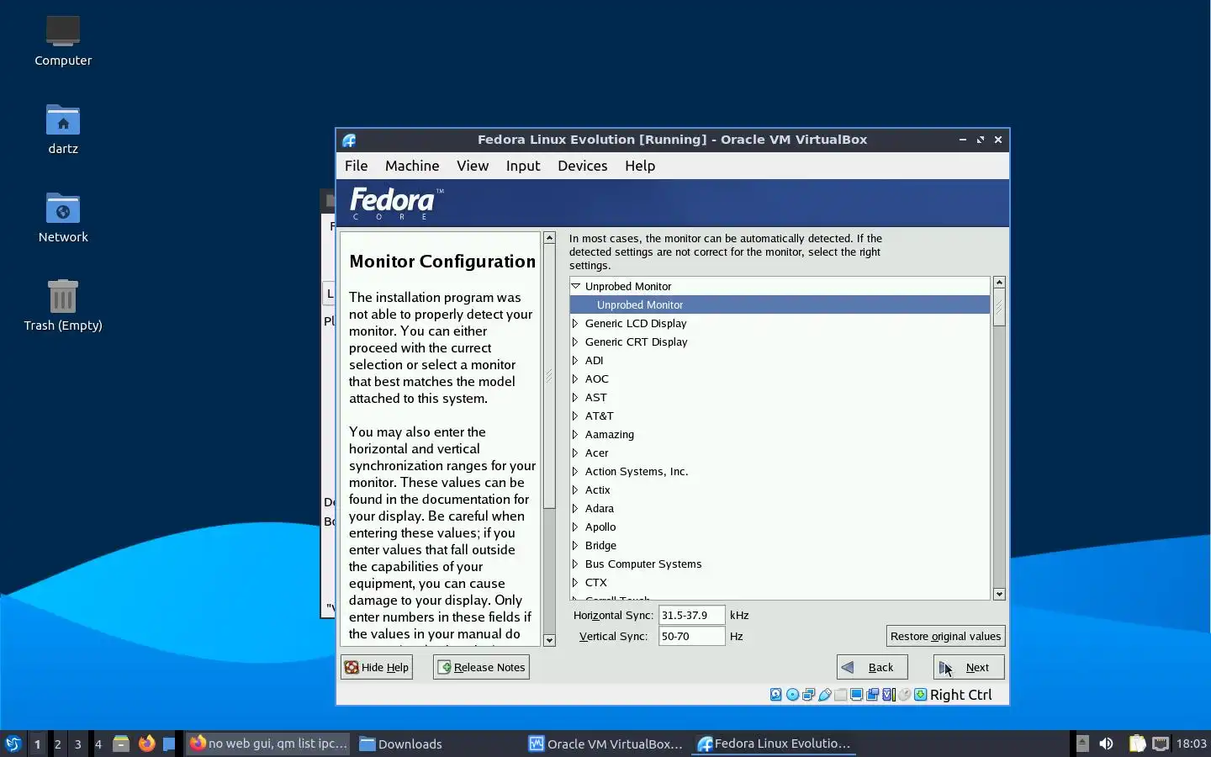Launch Firefox from the taskbar quick launcher

click(x=146, y=744)
